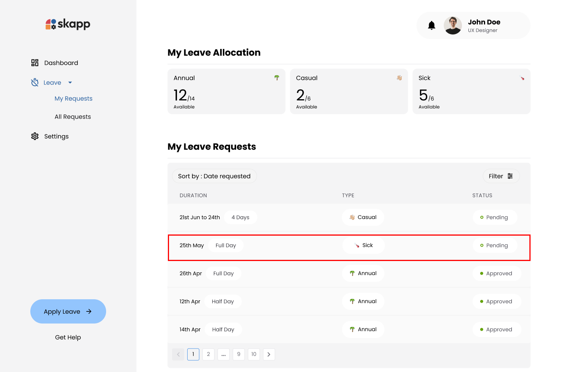This screenshot has height=372, width=573.
Task: Open John Doe's profile avatar
Action: (x=452, y=25)
